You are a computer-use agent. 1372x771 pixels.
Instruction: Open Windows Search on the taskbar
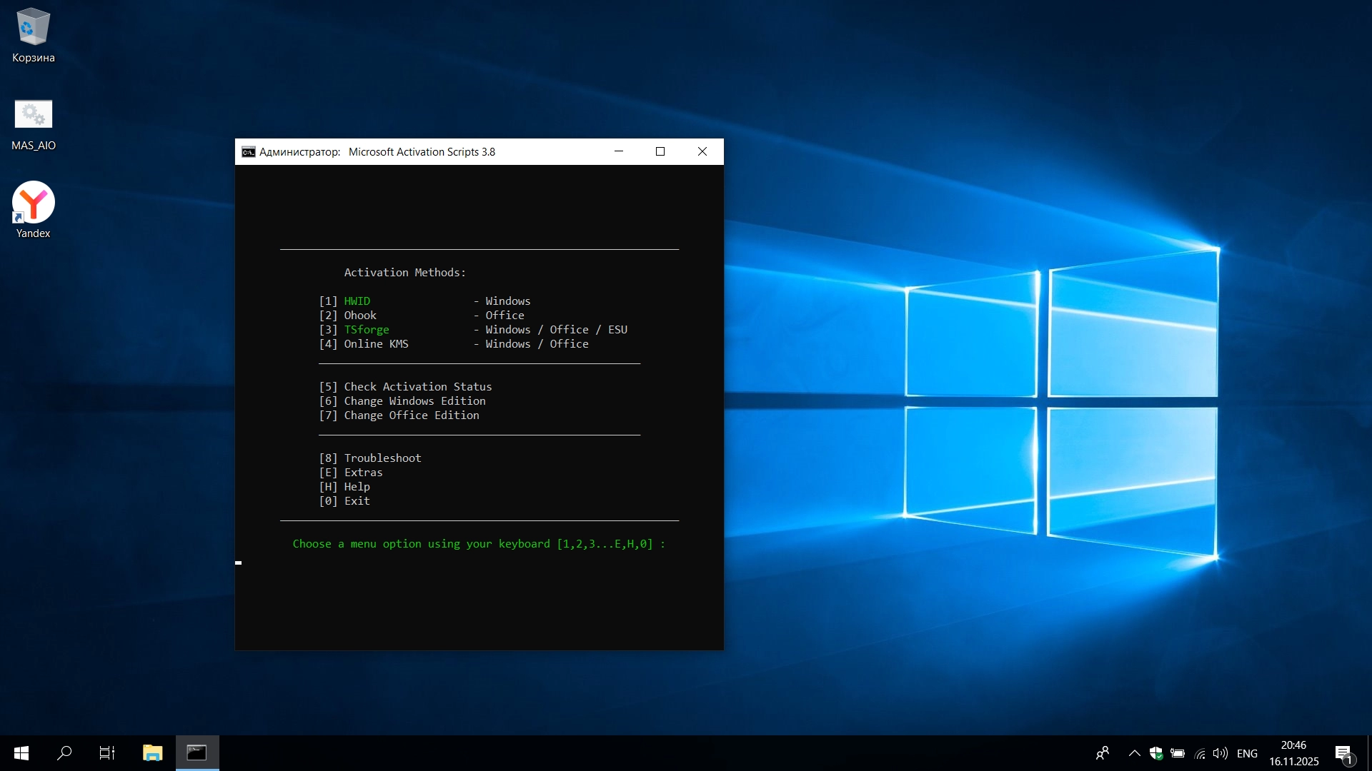(x=64, y=752)
